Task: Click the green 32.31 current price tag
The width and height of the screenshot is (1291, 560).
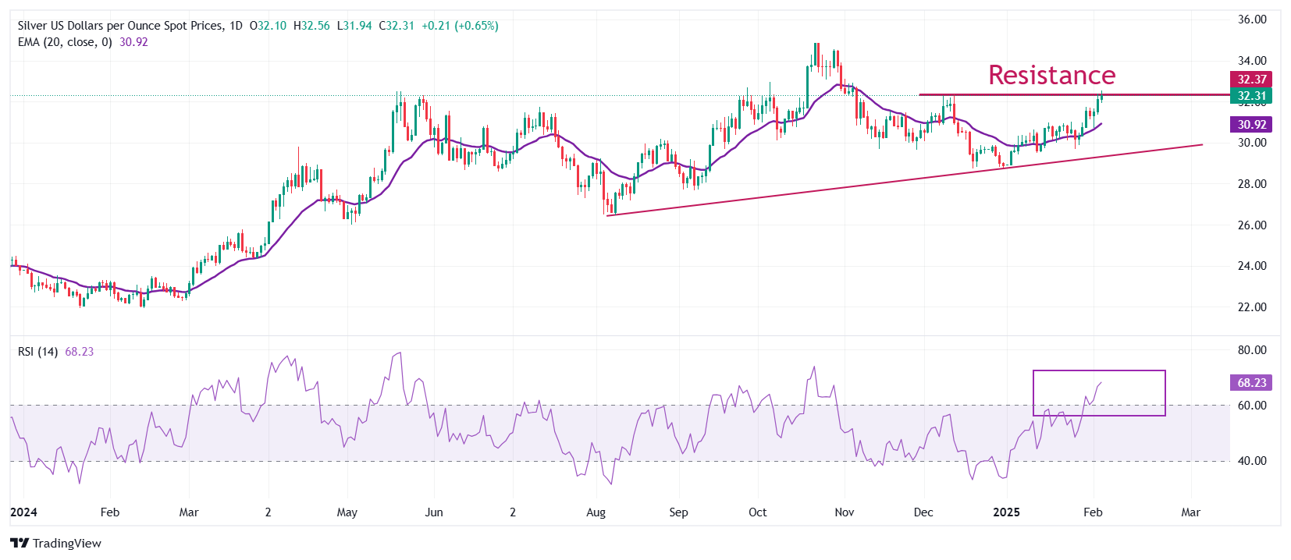Action: tap(1251, 96)
